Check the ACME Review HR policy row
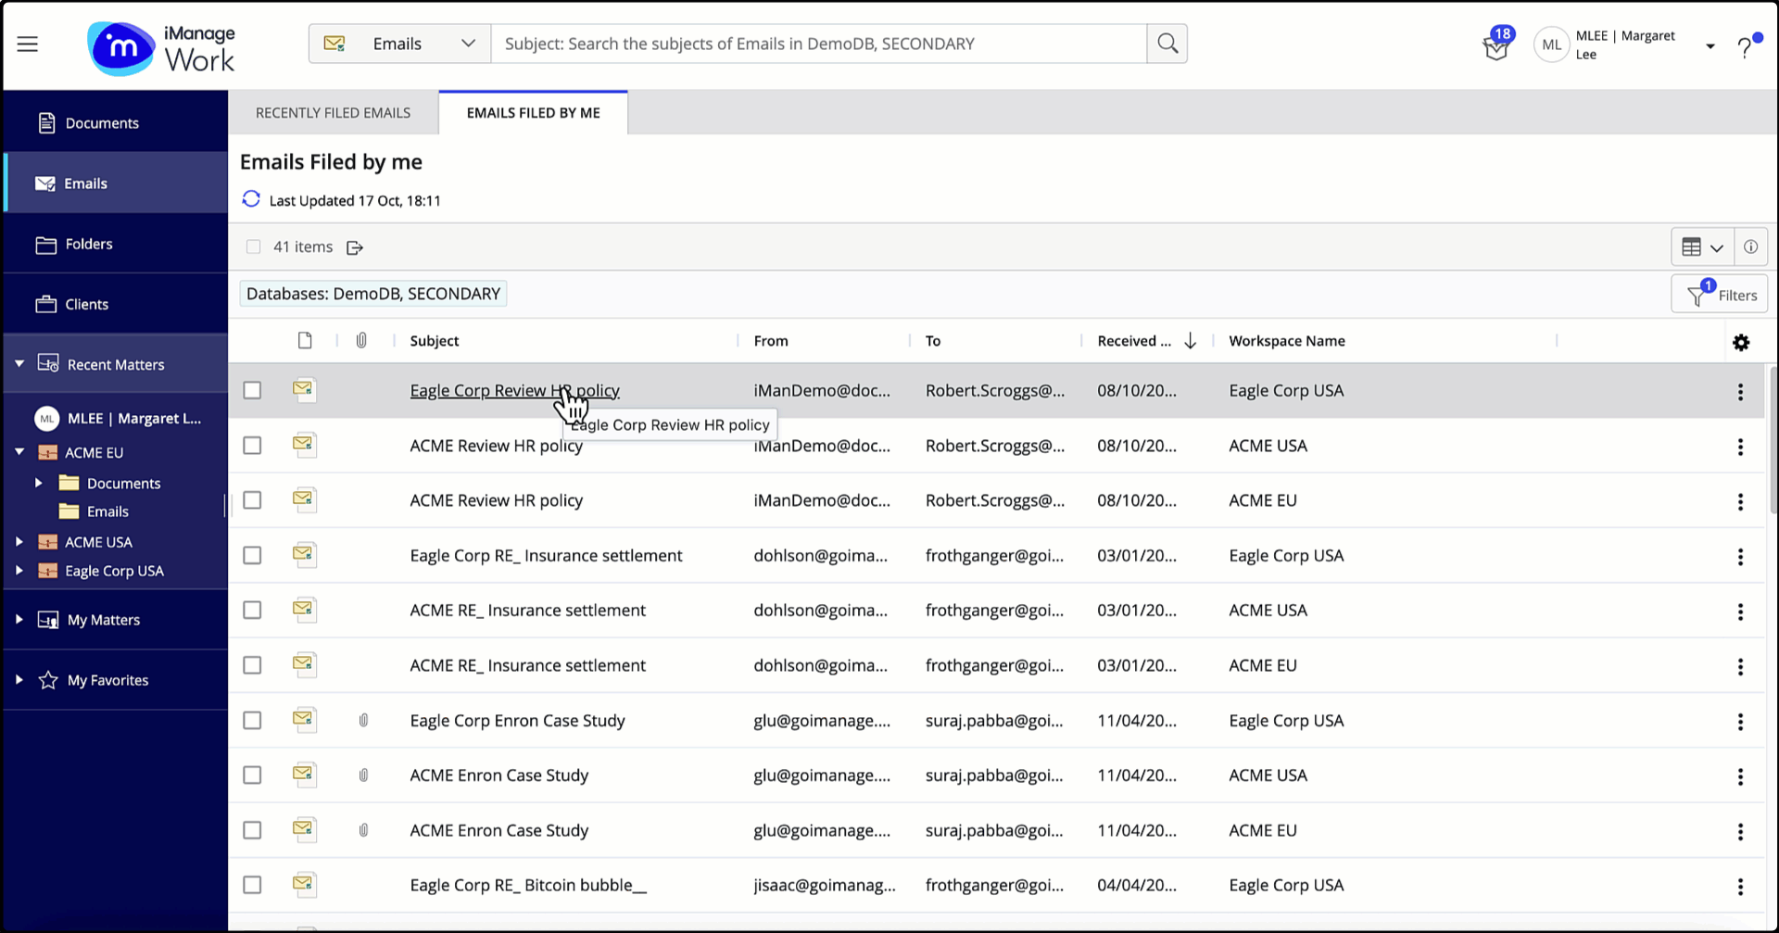The width and height of the screenshot is (1779, 933). coord(252,445)
